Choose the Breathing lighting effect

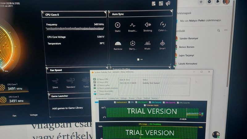point(132,27)
